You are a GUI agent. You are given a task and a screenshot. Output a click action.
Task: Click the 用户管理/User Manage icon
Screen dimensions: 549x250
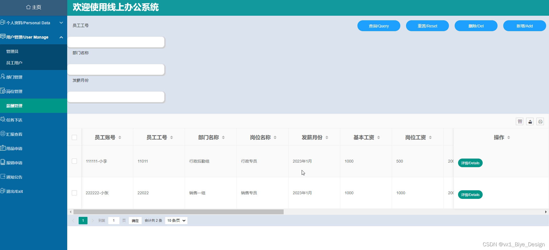click(3, 37)
